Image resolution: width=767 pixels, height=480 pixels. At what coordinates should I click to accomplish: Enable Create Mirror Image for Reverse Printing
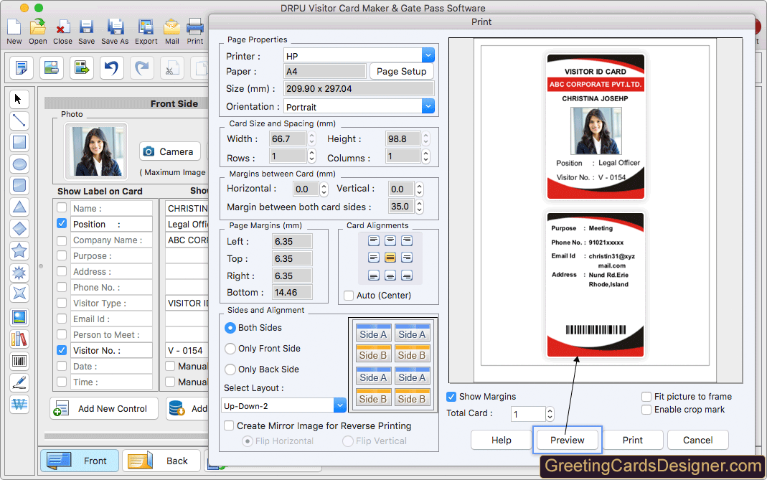[228, 425]
